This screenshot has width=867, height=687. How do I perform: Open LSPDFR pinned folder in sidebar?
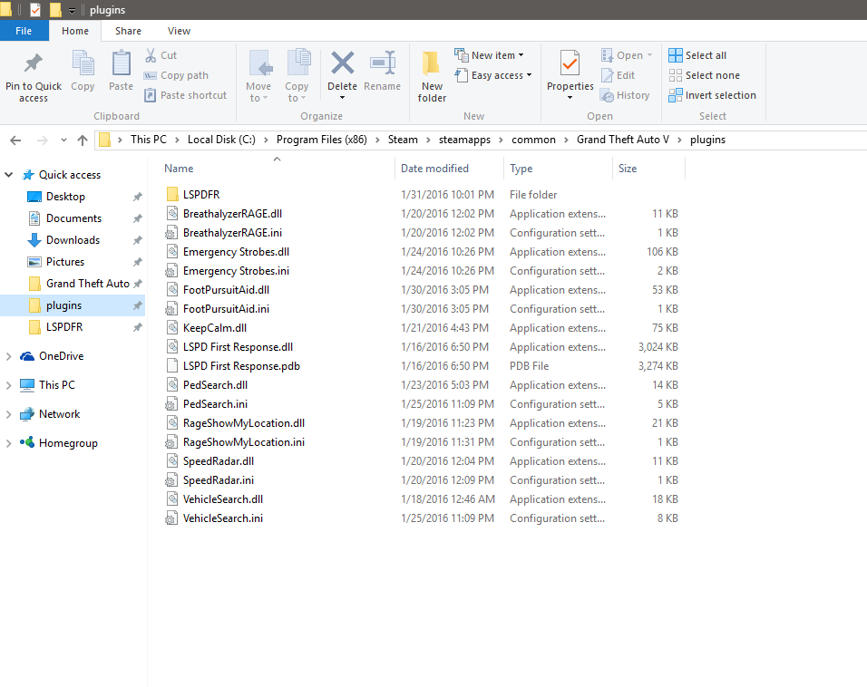tap(64, 327)
